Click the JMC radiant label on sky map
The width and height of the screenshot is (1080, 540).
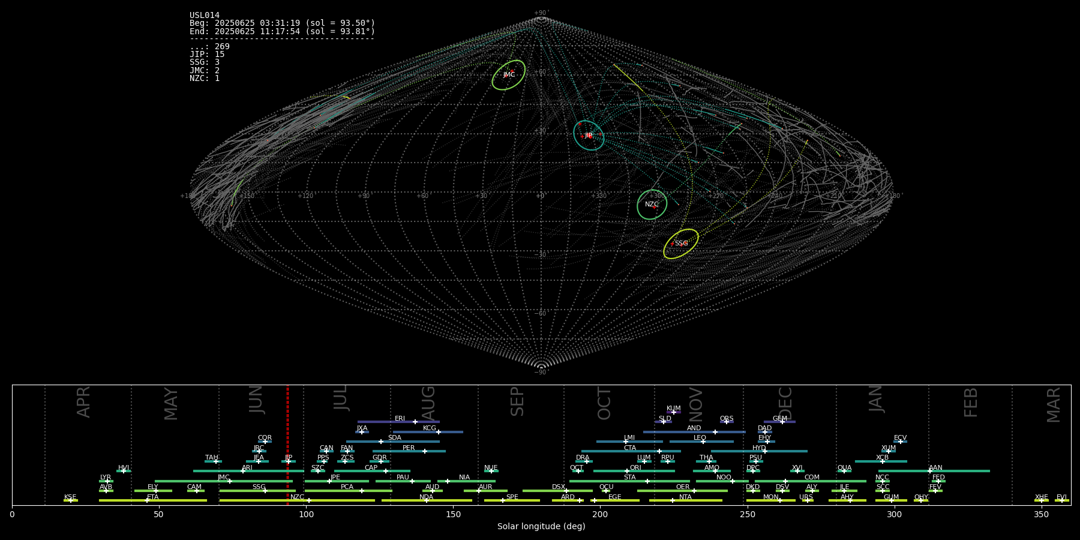click(x=509, y=75)
